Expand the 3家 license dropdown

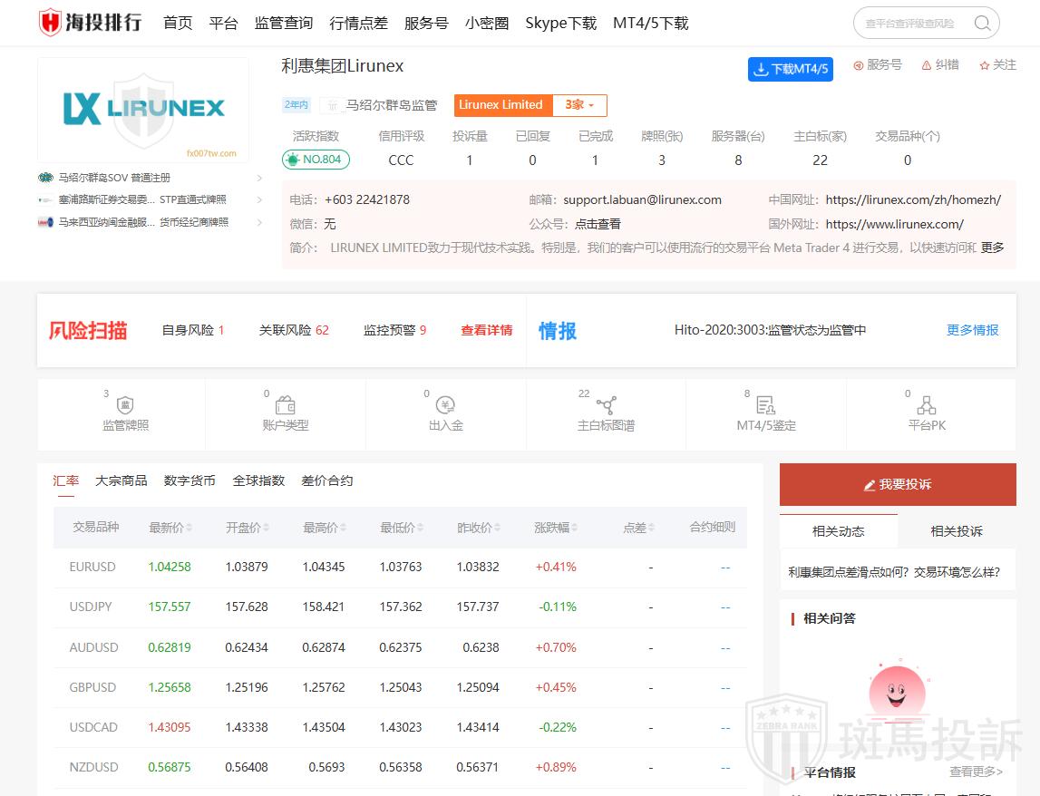(579, 105)
